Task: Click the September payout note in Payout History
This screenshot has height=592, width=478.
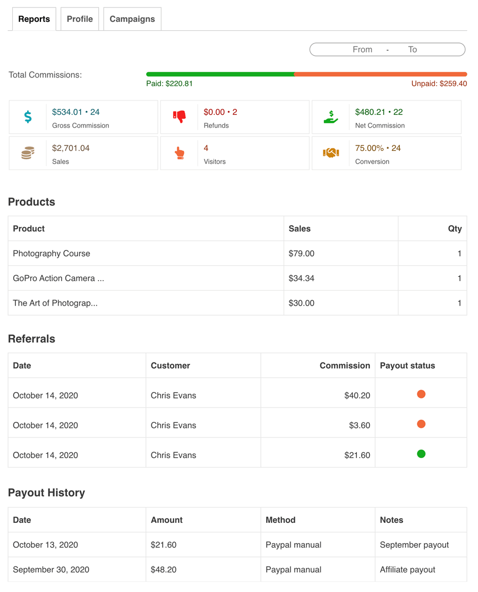Action: (x=414, y=545)
